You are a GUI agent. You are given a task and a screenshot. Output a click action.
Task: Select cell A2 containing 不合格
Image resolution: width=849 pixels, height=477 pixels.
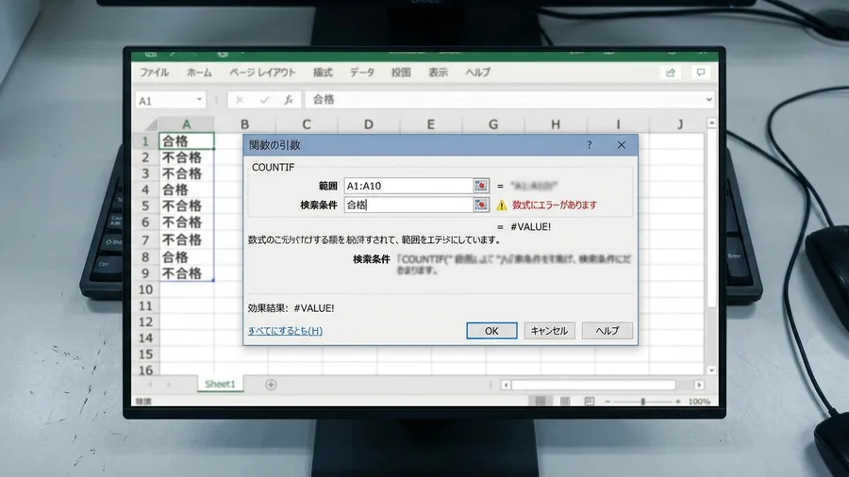coord(186,157)
